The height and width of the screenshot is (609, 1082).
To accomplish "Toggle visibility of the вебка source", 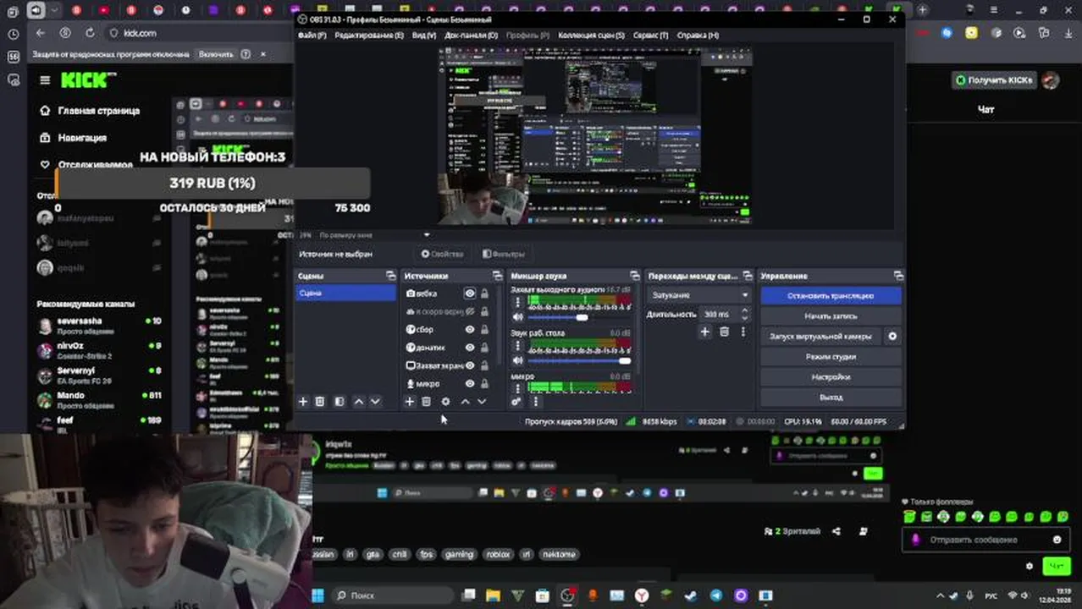I will pos(469,294).
